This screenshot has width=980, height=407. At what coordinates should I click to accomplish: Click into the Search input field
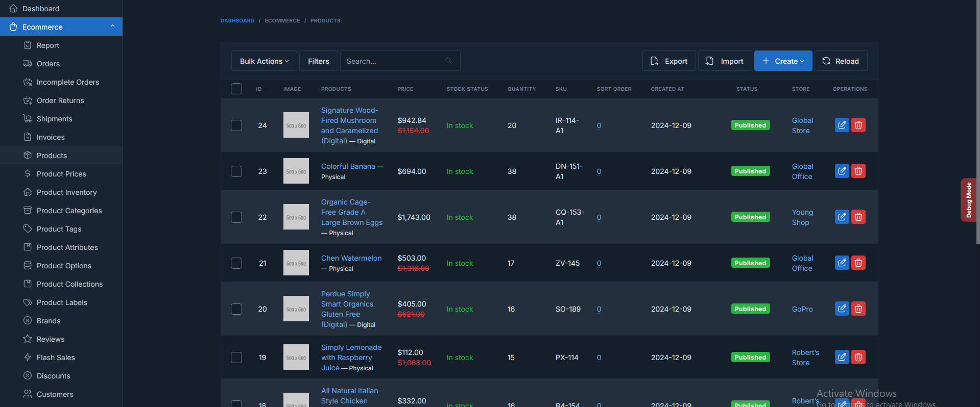coord(392,61)
